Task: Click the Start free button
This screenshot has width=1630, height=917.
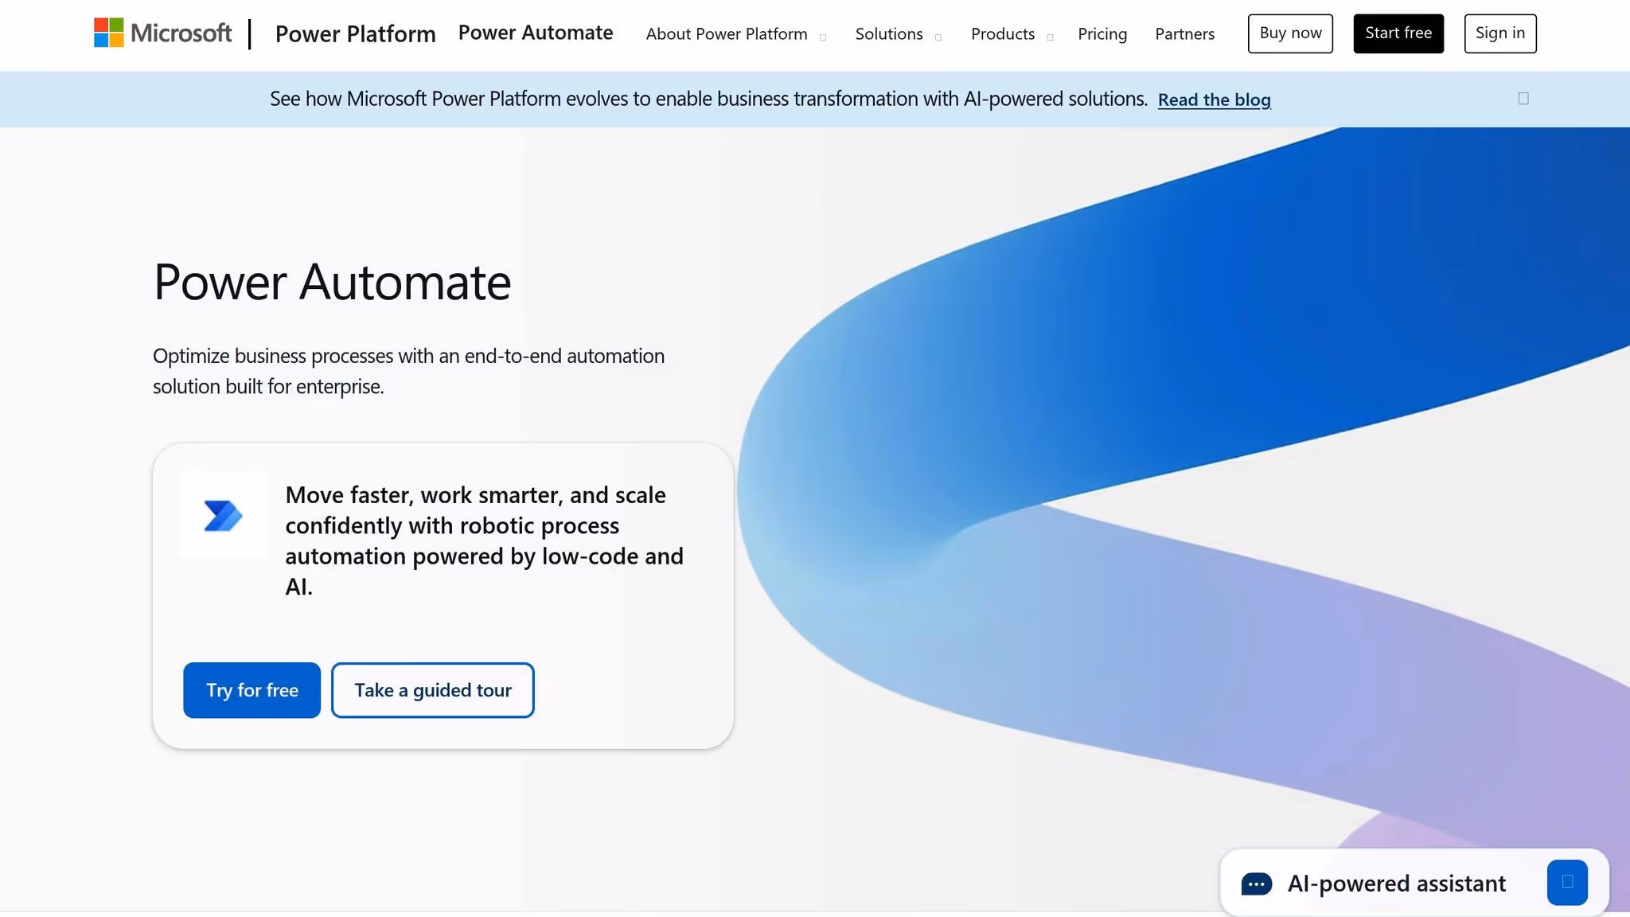Action: 1398,33
